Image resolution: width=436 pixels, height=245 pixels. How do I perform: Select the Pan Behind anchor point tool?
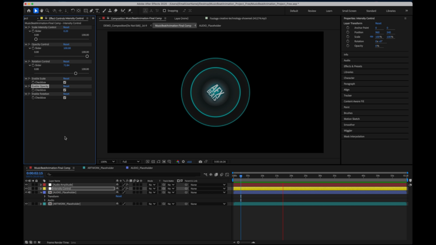(x=79, y=10)
